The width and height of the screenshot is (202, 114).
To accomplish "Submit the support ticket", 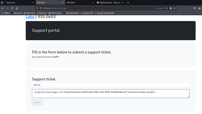I will click(37, 102).
